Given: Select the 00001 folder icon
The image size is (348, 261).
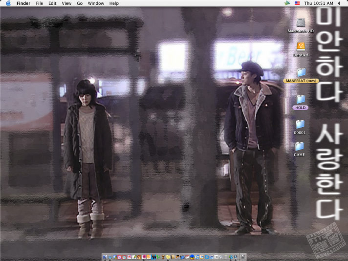Looking at the screenshot, I should click(x=300, y=124).
